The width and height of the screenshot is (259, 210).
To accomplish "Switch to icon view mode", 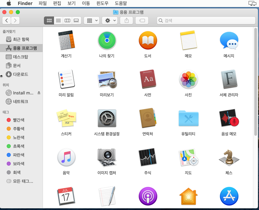I will click(x=49, y=20).
